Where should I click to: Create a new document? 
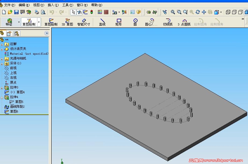coord(4,12)
